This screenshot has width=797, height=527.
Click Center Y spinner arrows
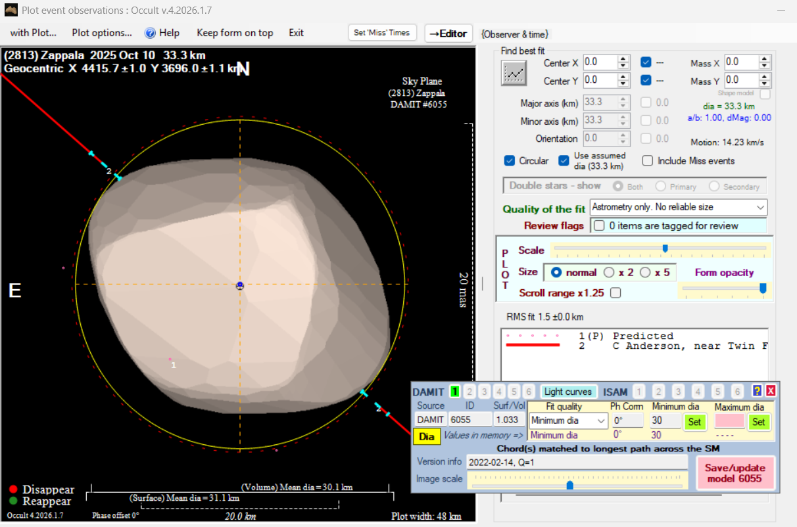(x=624, y=80)
